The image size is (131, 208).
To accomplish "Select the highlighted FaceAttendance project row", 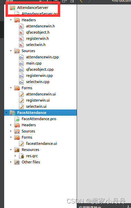I will click(40, 113).
